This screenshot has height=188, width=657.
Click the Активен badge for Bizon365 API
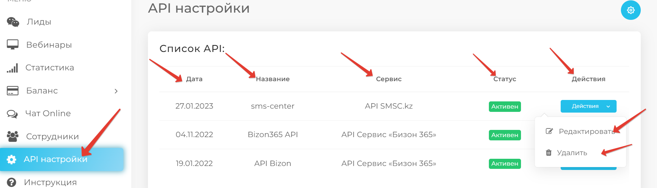pos(504,135)
